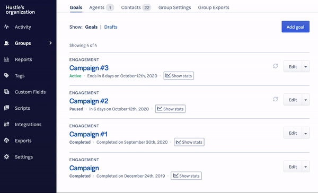Click the recurring sync icon for Campaign #3
This screenshot has width=318, height=193.
(275, 66)
